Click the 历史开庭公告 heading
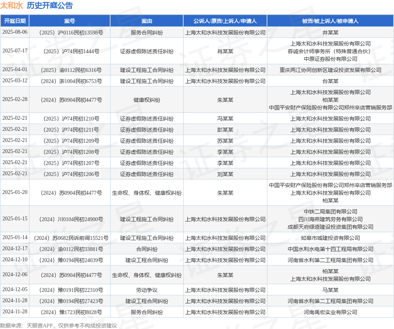The width and height of the screenshot is (394, 329). pos(50,5)
